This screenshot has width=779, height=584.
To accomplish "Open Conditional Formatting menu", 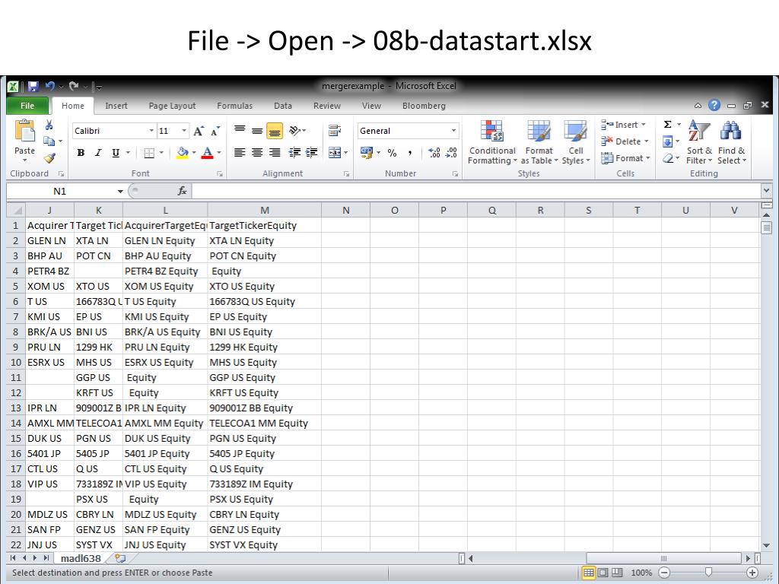I will coord(492,142).
